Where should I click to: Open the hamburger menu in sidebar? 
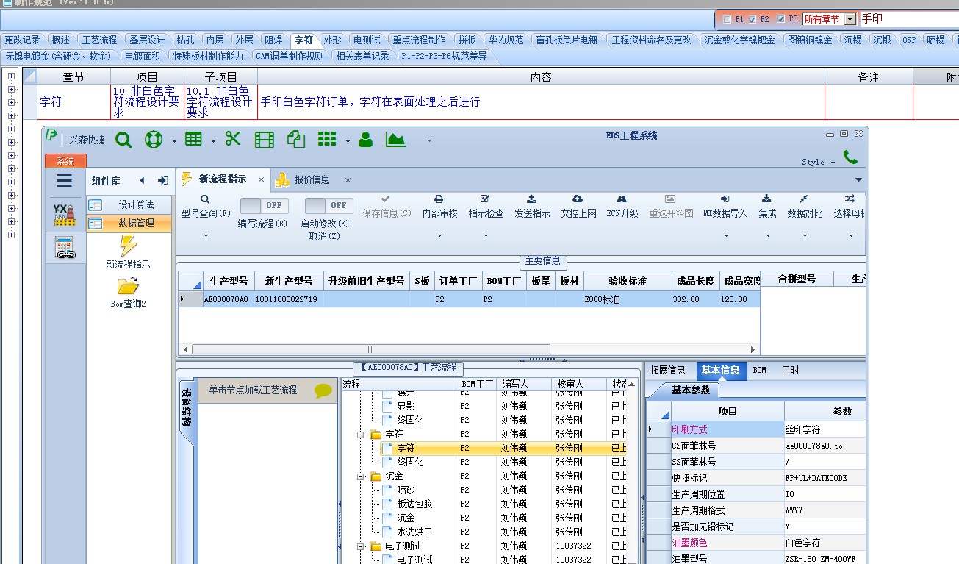pyautogui.click(x=64, y=180)
